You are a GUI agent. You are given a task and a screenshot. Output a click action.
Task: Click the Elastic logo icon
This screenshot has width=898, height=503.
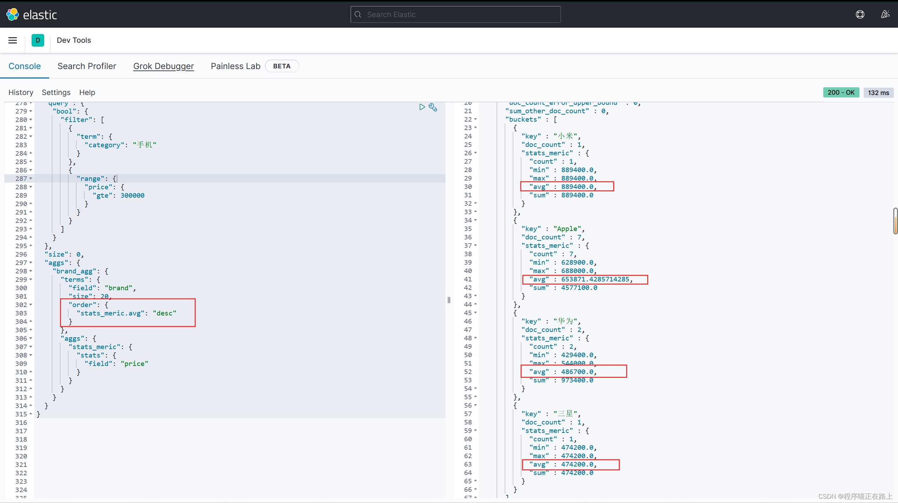pos(13,14)
